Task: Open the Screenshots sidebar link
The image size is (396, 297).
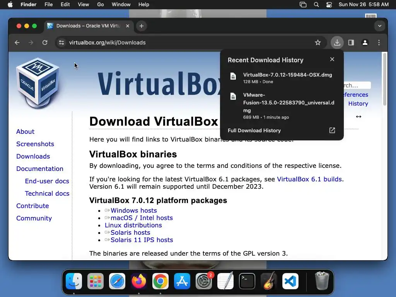Action: pos(35,144)
